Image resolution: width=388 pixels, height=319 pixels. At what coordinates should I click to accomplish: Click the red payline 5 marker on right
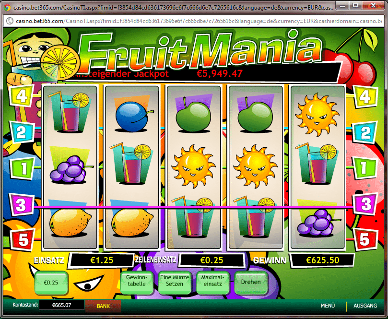[x=365, y=239]
